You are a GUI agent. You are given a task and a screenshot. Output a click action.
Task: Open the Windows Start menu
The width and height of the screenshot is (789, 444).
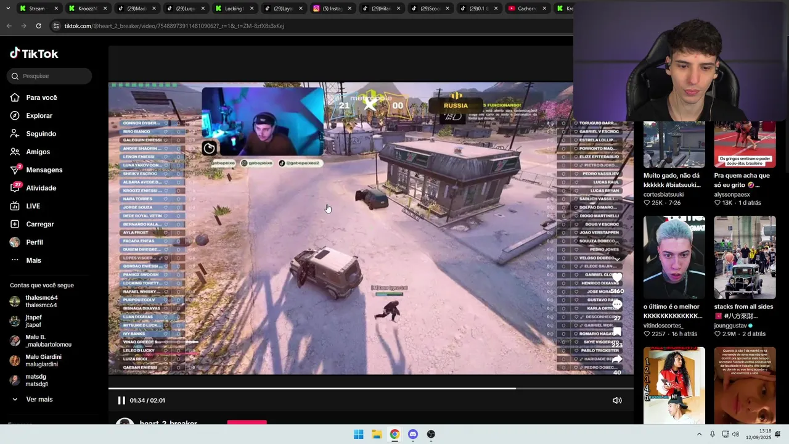coord(358,434)
